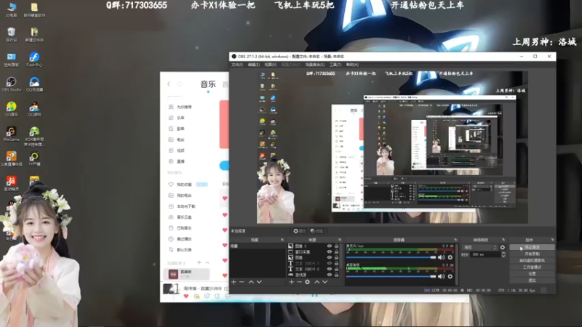Add a source with plus icon in 来源 panel
582x327 pixels.
point(292,282)
